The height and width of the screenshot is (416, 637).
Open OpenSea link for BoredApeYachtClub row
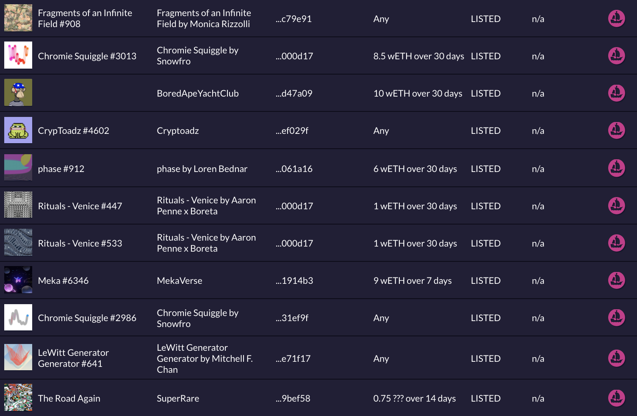(x=616, y=93)
